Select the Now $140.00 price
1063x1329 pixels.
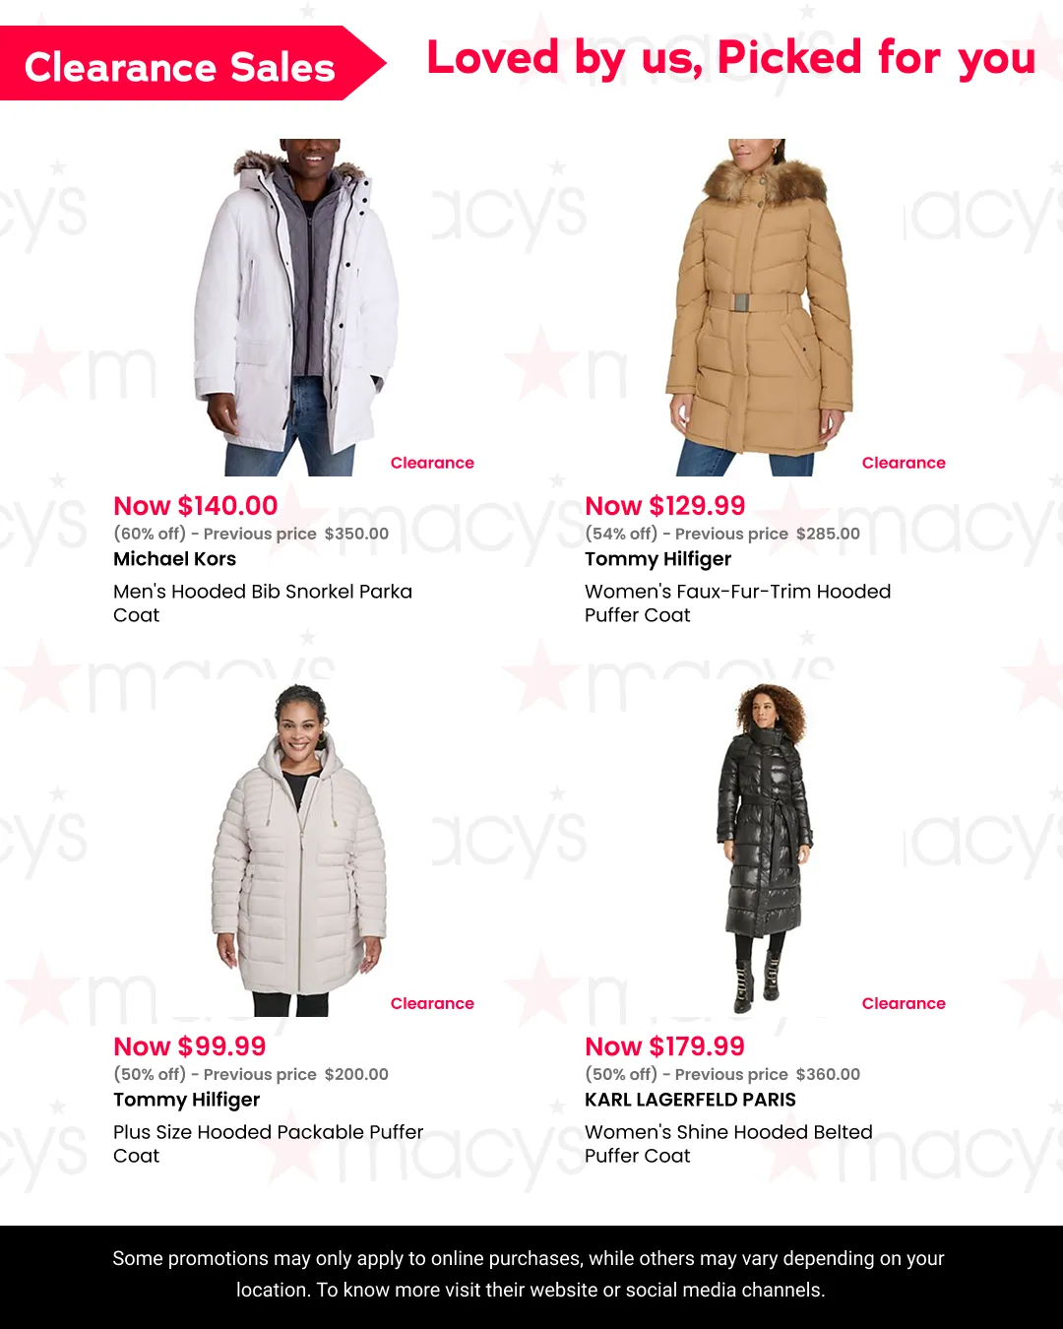coord(196,506)
